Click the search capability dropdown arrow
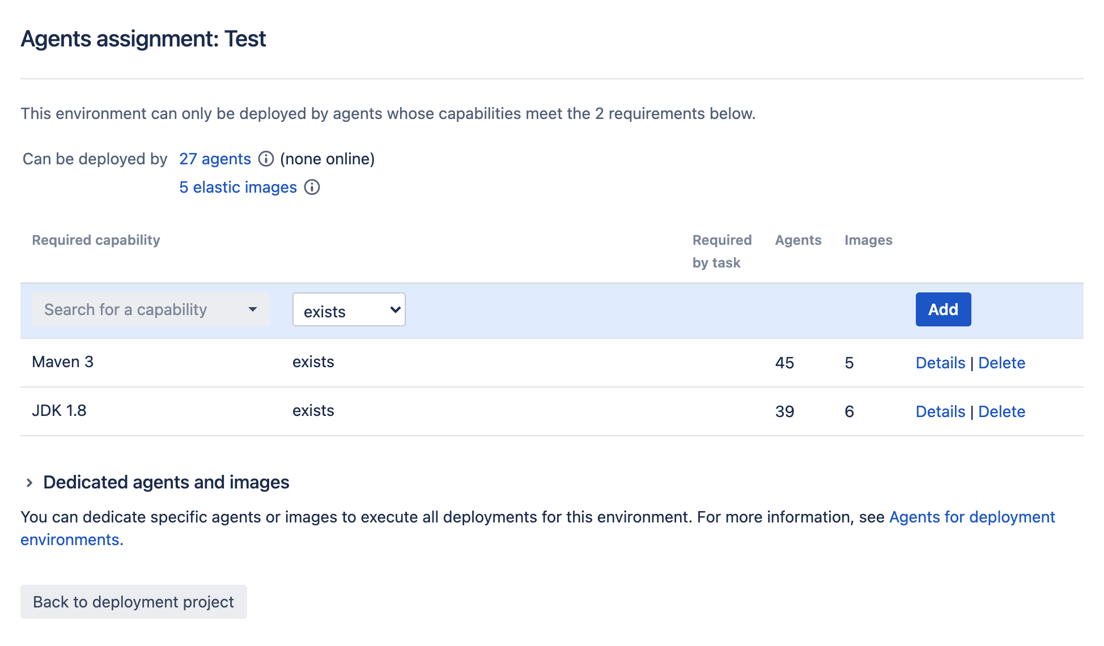This screenshot has width=1104, height=646. (x=253, y=309)
